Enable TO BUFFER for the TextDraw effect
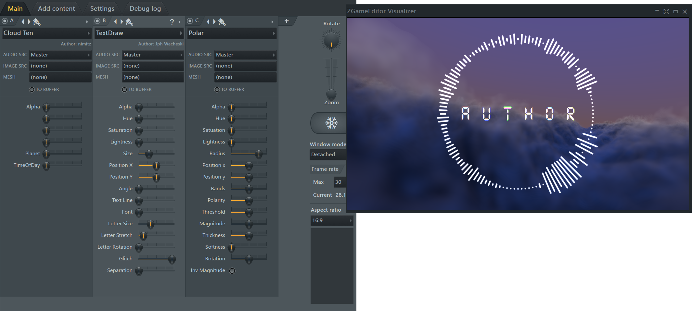Image resolution: width=692 pixels, height=311 pixels. [124, 89]
